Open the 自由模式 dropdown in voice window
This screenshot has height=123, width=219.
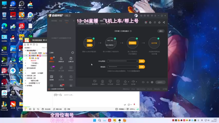28,48
